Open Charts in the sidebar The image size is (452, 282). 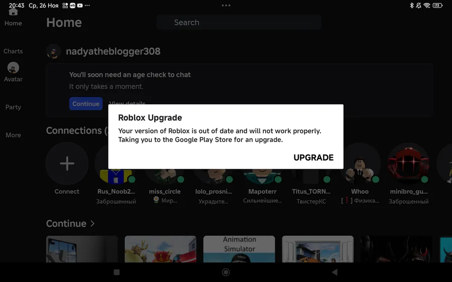click(13, 51)
